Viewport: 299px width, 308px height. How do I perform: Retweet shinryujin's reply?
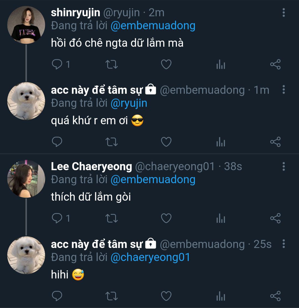point(112,64)
